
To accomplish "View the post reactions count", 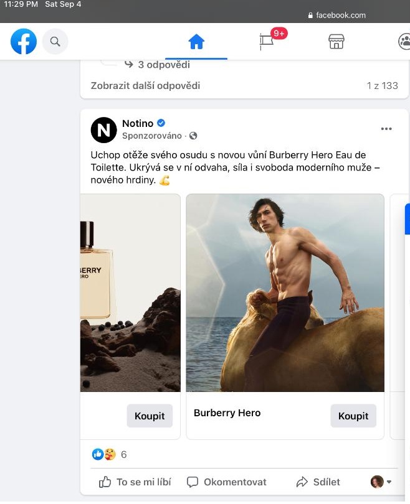I will point(123,454).
